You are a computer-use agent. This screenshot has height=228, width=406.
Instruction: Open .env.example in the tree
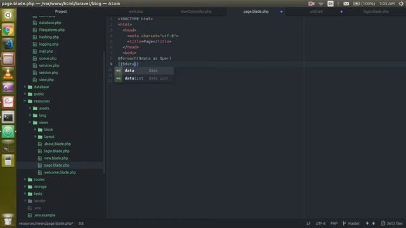coord(44,215)
